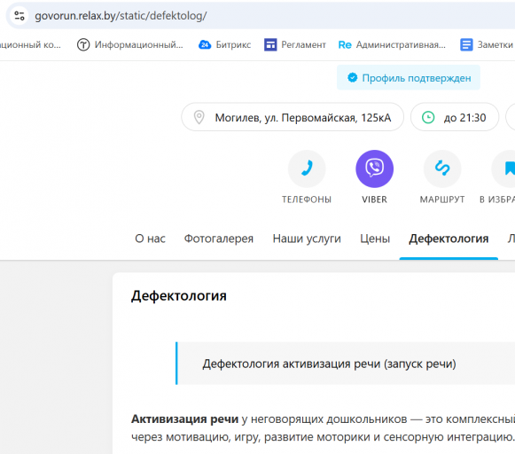Open the partially visible bookmark ending ционный ко...
The image size is (515, 454).
pos(30,44)
